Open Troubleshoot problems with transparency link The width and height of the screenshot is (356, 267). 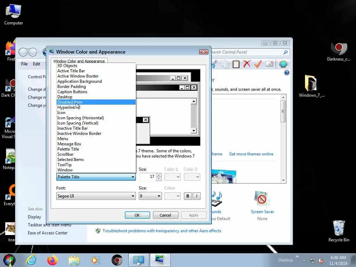162,231
